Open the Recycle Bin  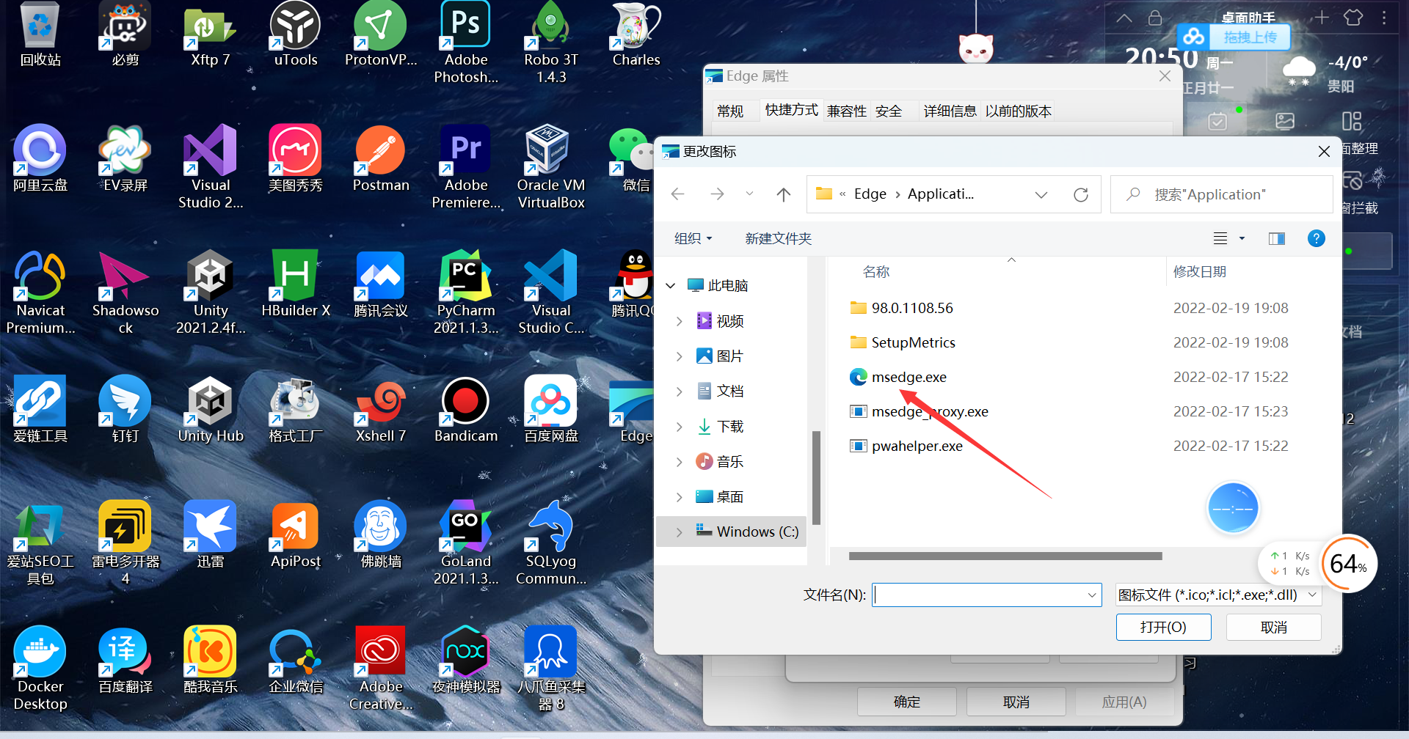tap(40, 24)
